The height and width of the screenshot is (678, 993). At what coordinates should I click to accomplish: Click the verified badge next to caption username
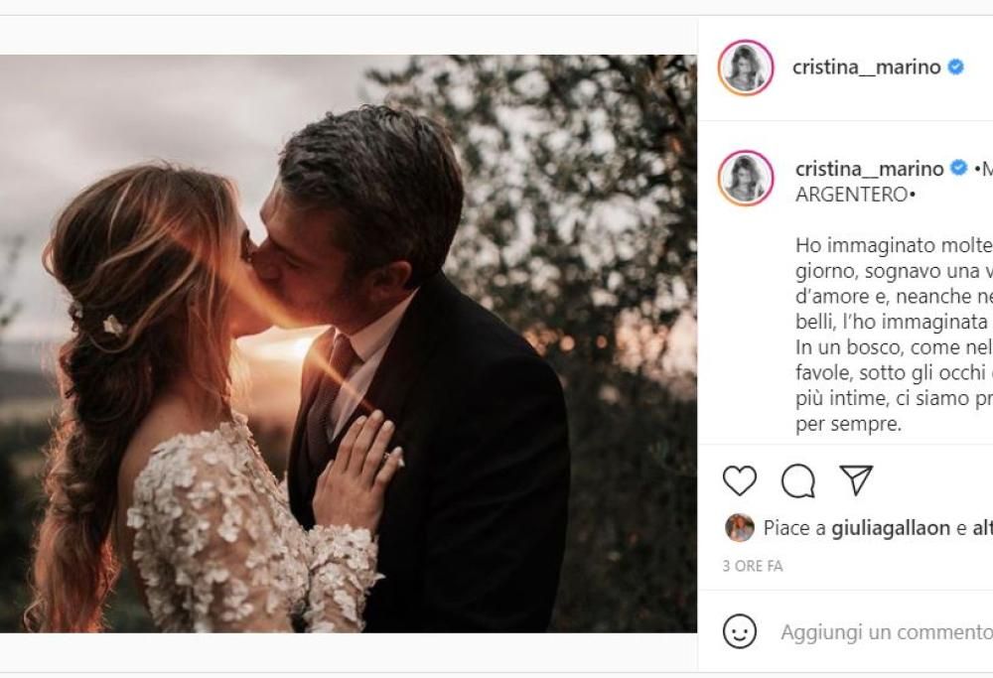(x=959, y=169)
